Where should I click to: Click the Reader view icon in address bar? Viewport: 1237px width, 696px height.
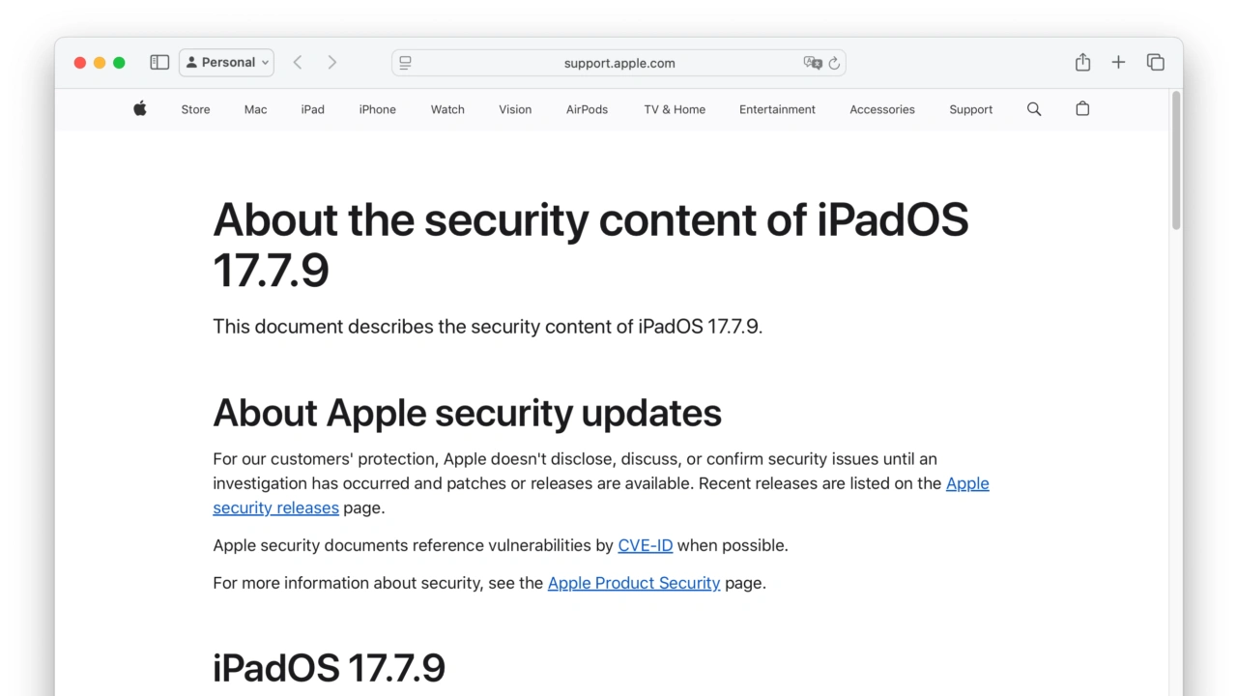pos(405,63)
